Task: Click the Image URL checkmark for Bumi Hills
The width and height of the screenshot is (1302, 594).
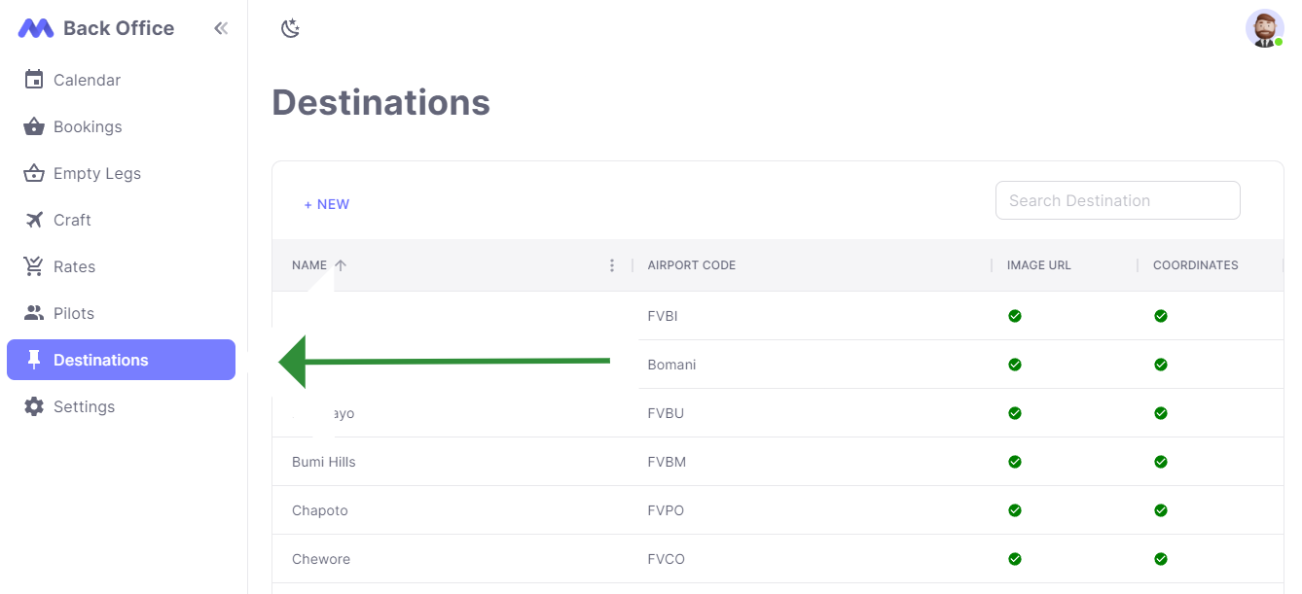Action: [x=1015, y=462]
